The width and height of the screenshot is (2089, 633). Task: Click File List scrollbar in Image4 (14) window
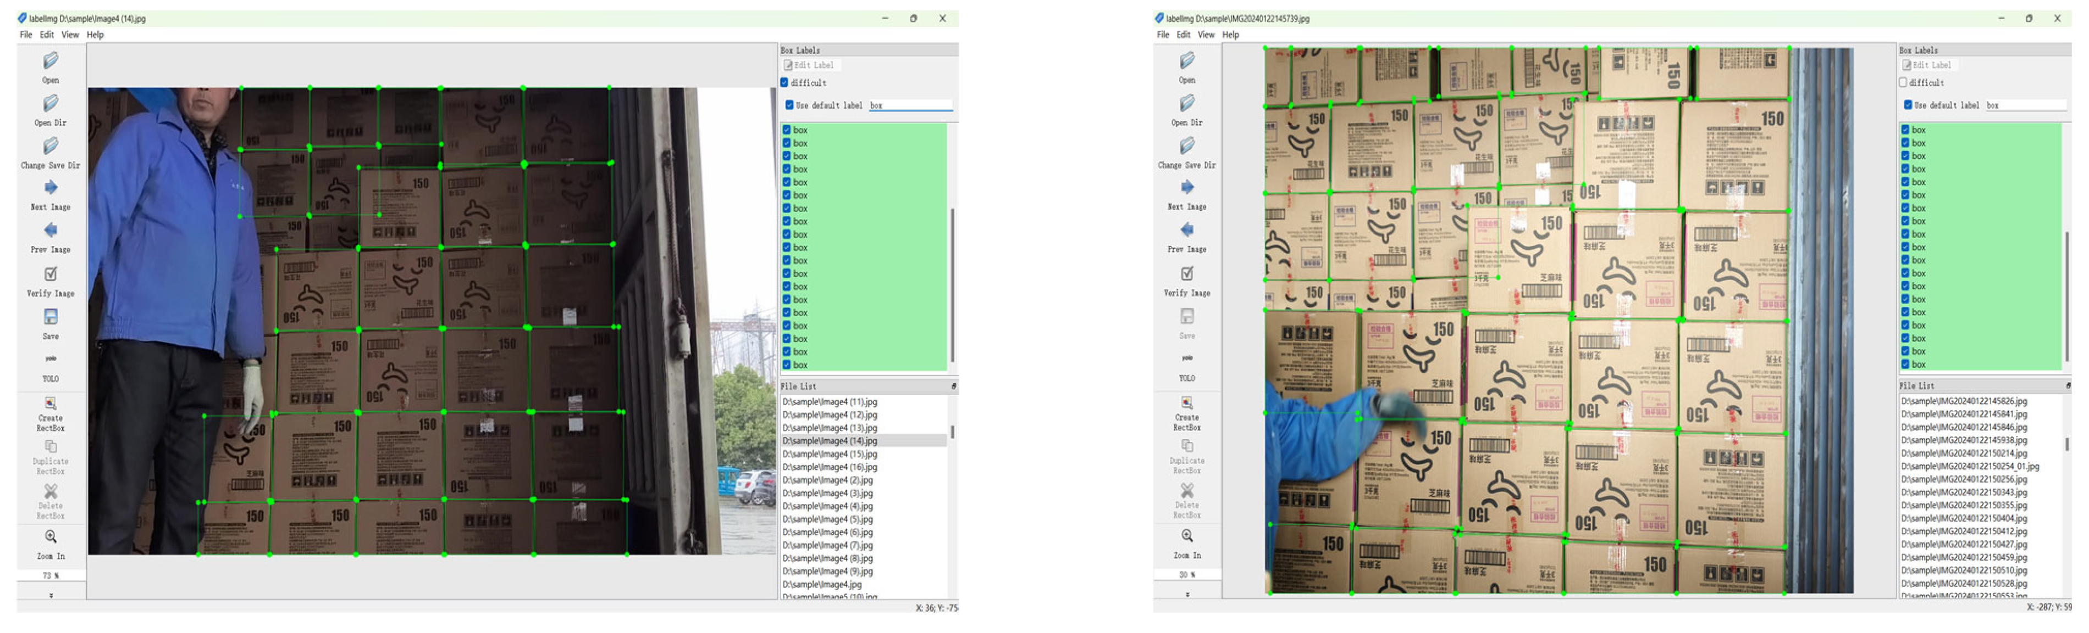(x=952, y=432)
